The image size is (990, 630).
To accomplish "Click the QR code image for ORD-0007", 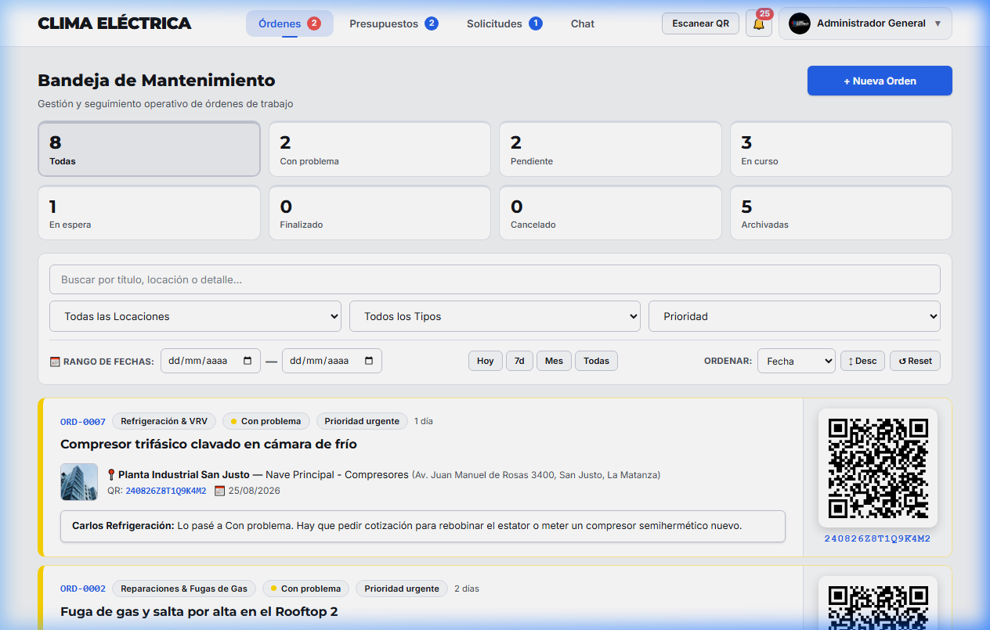I will (x=878, y=468).
